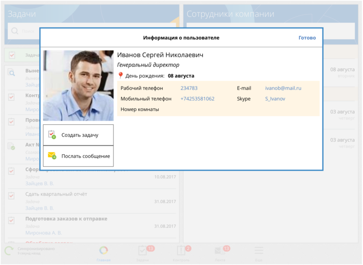The width and height of the screenshot is (363, 265).
Task: Toggle checkbox for Сдать квартальный отчёт task
Action: tap(11, 196)
